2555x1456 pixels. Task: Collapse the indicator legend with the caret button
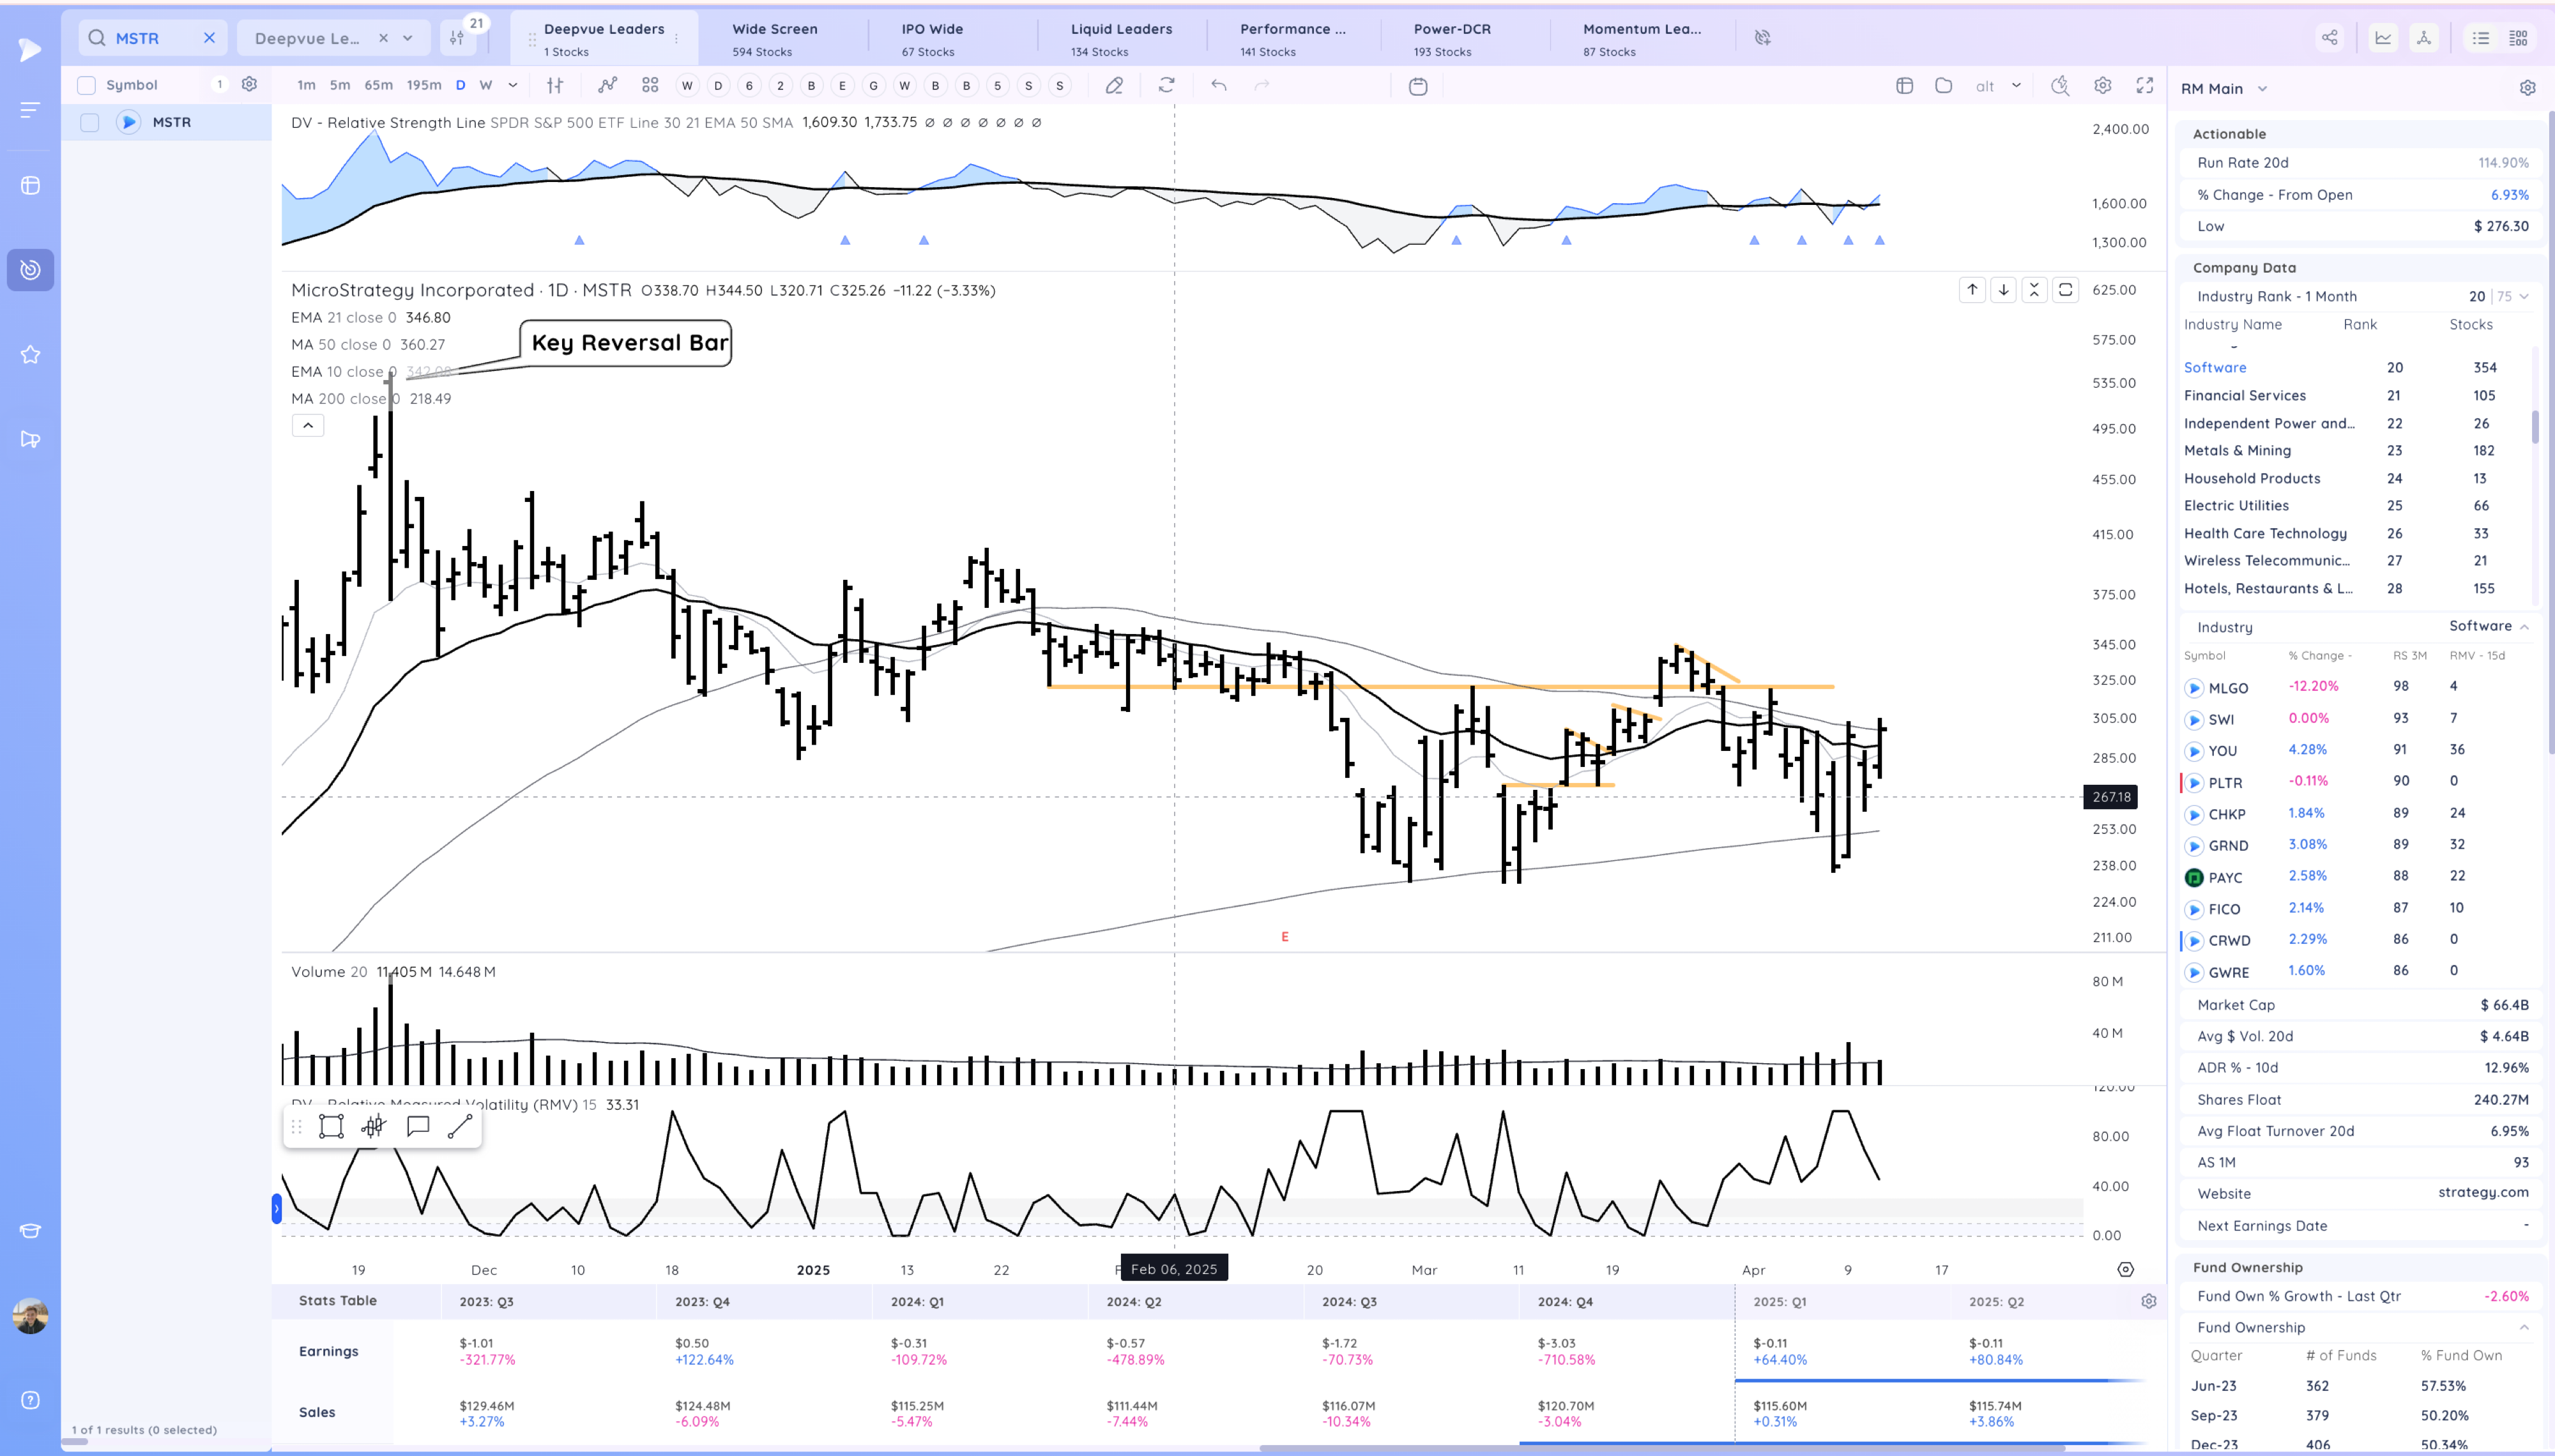[308, 426]
